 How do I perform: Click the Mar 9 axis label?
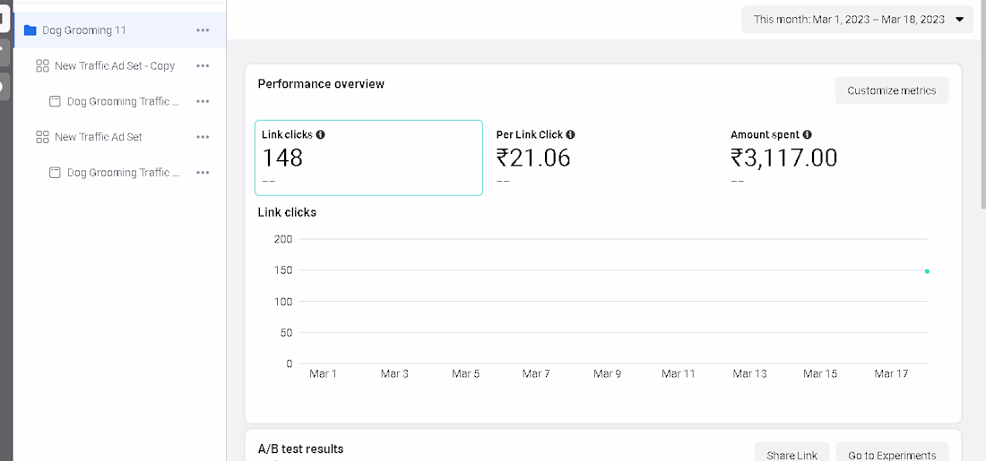pyautogui.click(x=608, y=373)
